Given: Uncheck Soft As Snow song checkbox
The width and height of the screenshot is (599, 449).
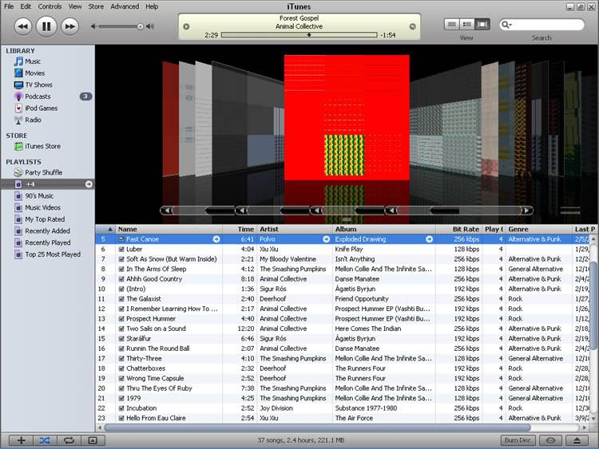Looking at the screenshot, I should (121, 259).
